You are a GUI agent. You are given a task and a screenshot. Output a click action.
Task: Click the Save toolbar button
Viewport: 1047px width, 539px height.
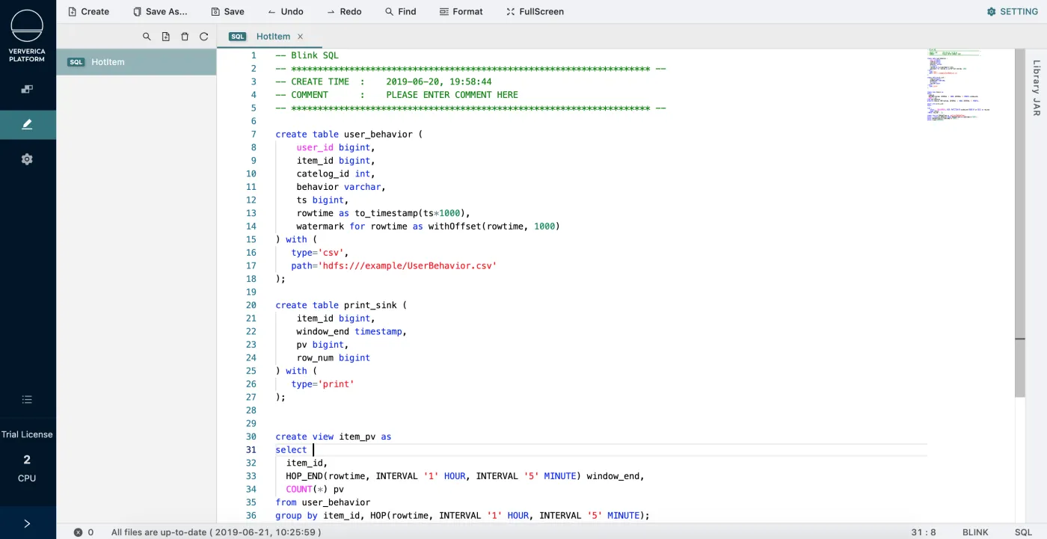click(228, 11)
